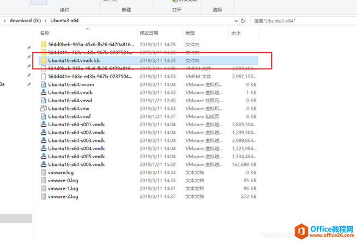Expand the chevron before Ubuntu3-x64 in breadcrumb
The image size is (357, 242).
(x=46, y=21)
